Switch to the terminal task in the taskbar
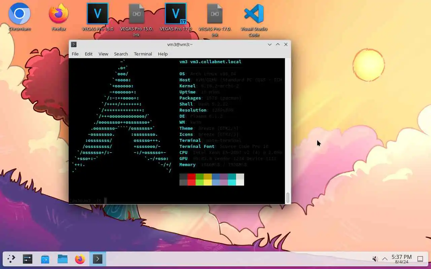The image size is (431, 269). pyautogui.click(x=98, y=259)
